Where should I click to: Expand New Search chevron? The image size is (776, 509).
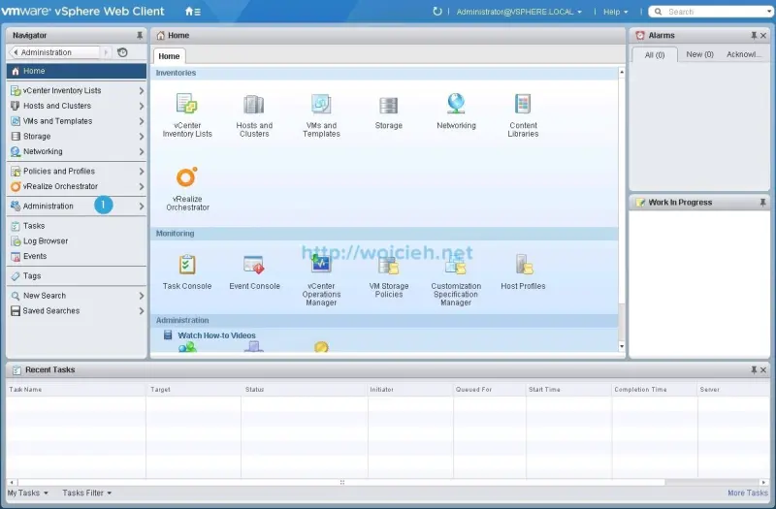[142, 296]
